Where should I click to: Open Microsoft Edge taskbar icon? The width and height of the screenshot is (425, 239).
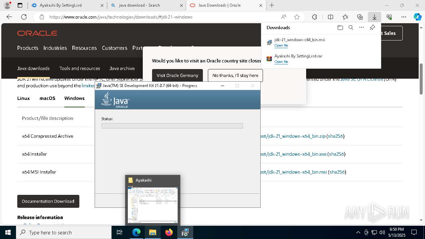pos(136,232)
